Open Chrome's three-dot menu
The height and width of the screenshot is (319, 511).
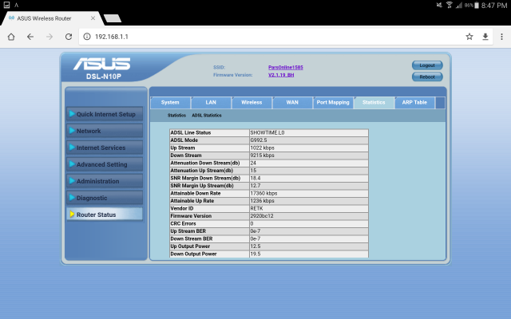click(501, 37)
